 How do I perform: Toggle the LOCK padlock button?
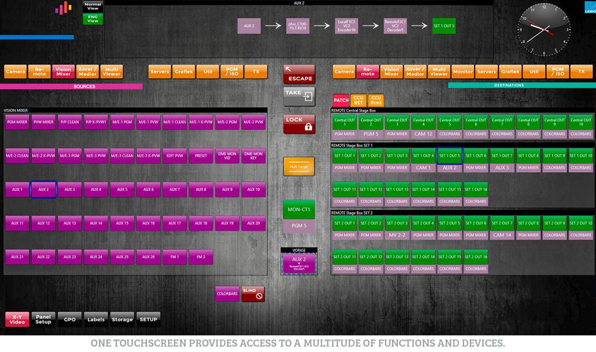coord(299,124)
